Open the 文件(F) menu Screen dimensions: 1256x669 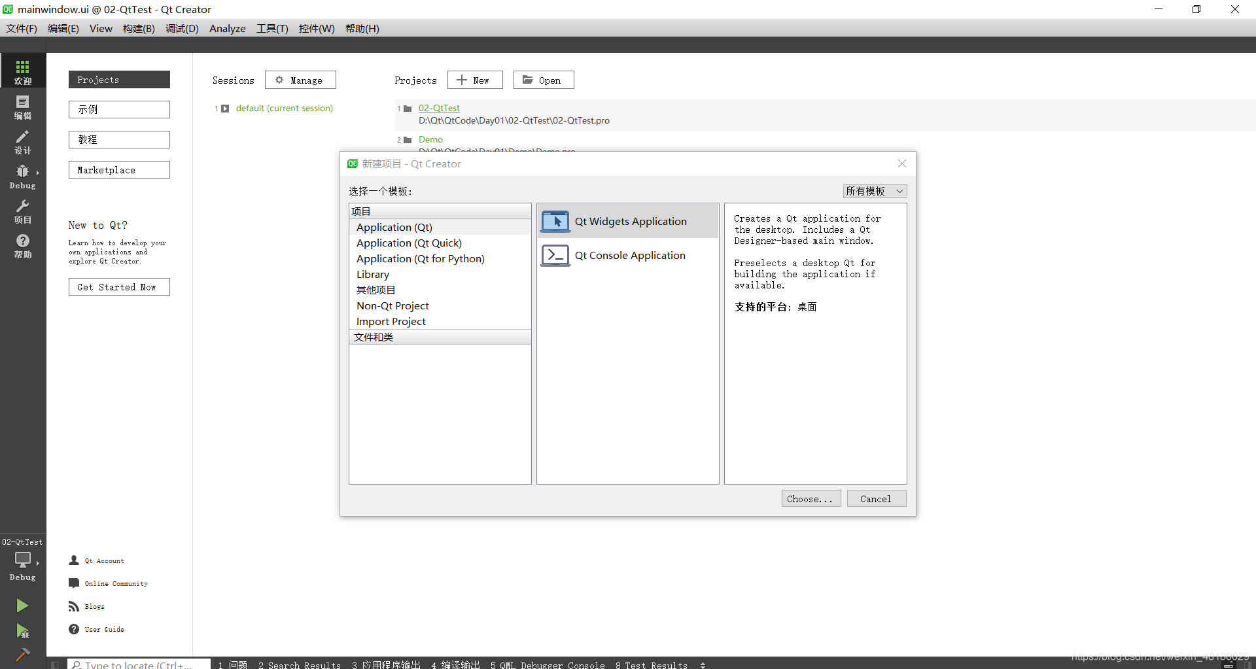coord(22,28)
